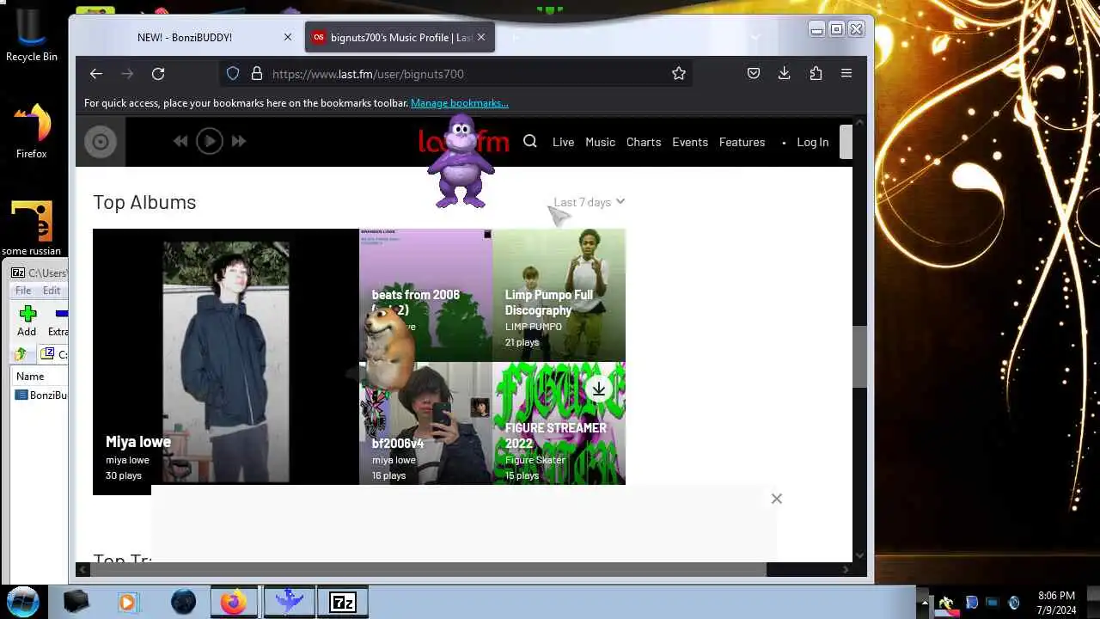Screen dimensions: 1100x619
Task: Skip to previous track in Last.fm player
Action: [180, 142]
